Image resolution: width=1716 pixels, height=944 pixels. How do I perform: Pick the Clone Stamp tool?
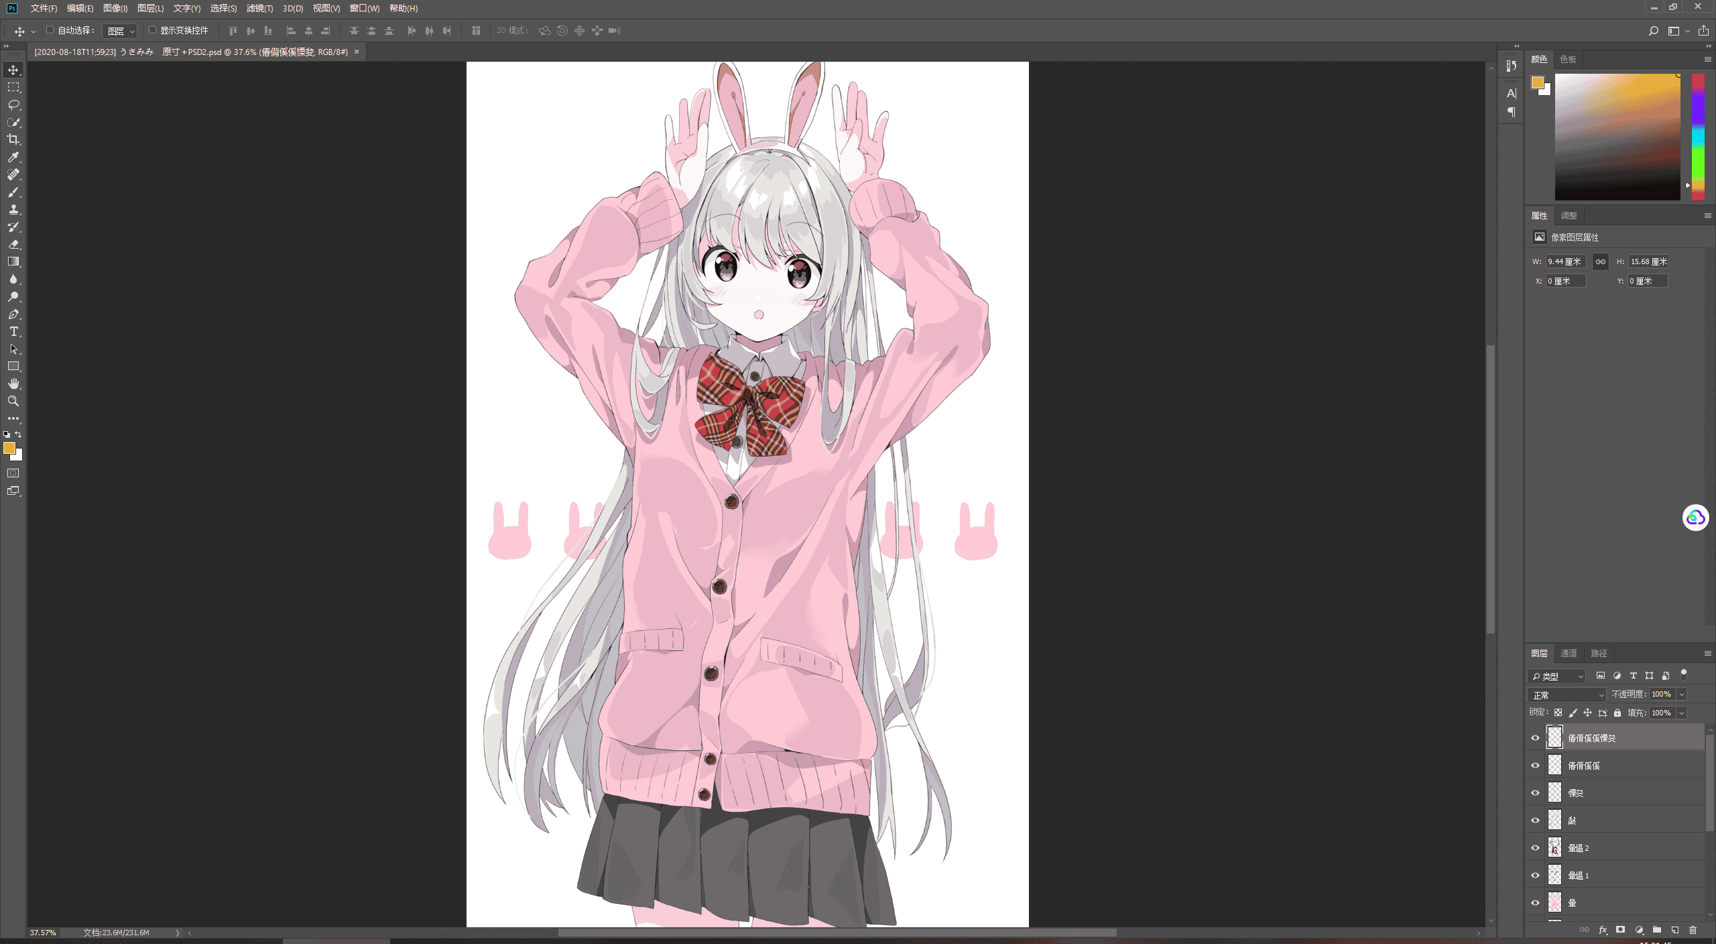coord(13,209)
